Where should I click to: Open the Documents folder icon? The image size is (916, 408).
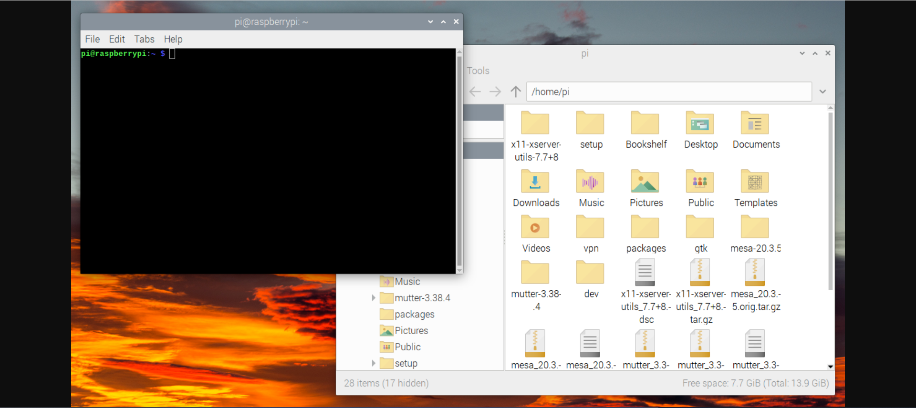755,123
